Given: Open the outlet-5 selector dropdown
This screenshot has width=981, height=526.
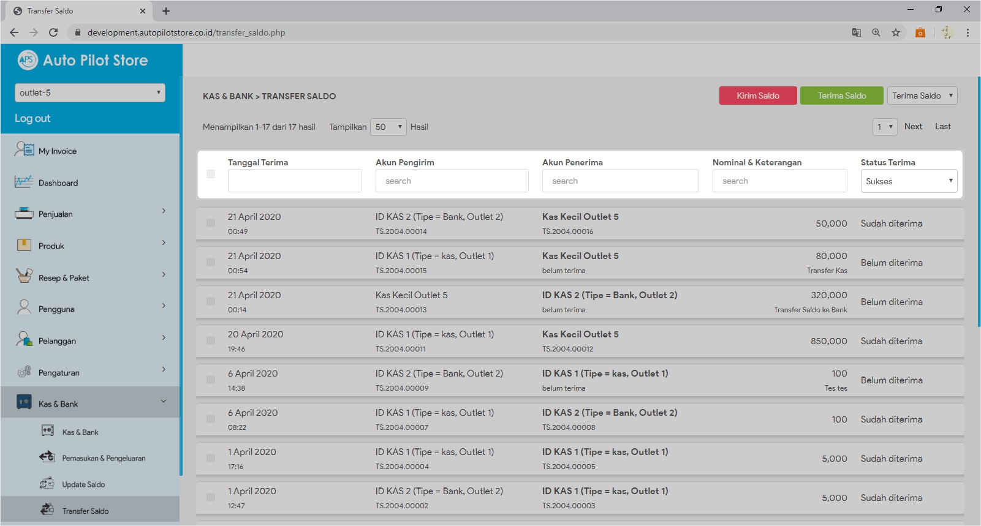Looking at the screenshot, I should point(89,92).
